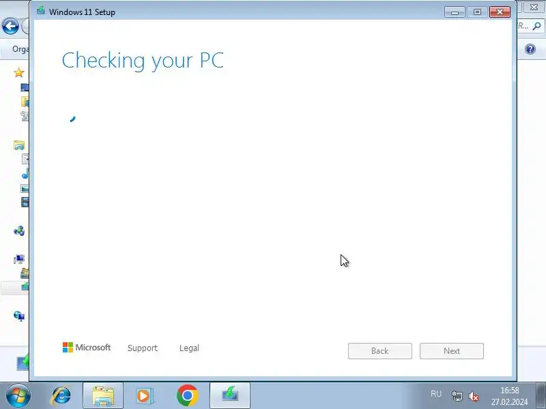Click the Next button in Windows 11 Setup
The image size is (546, 409).
point(451,351)
